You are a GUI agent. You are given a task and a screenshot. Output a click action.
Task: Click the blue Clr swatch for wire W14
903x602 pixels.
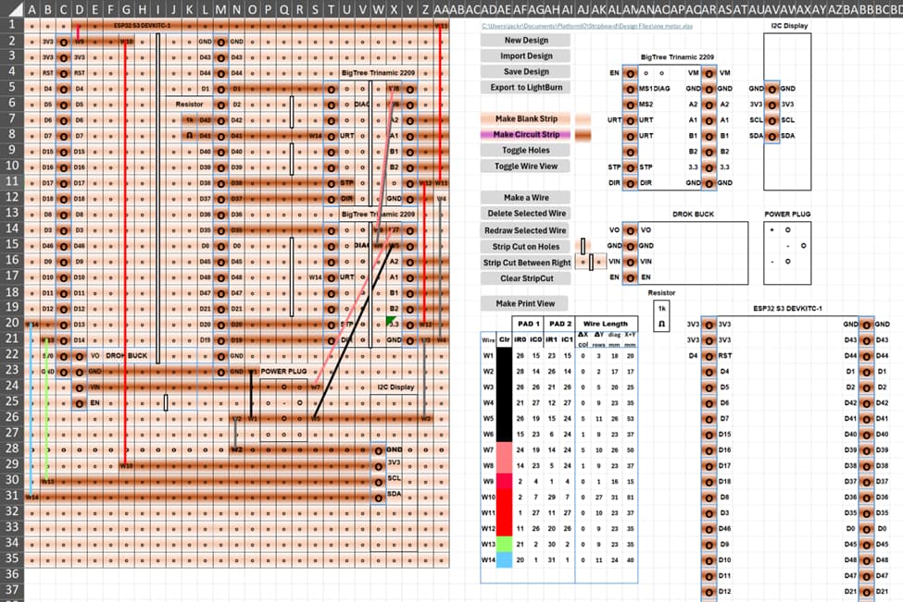[x=505, y=559]
